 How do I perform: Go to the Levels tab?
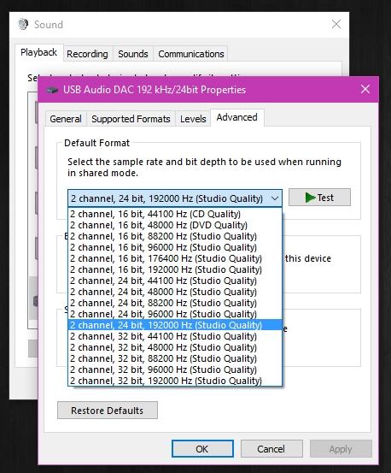193,119
